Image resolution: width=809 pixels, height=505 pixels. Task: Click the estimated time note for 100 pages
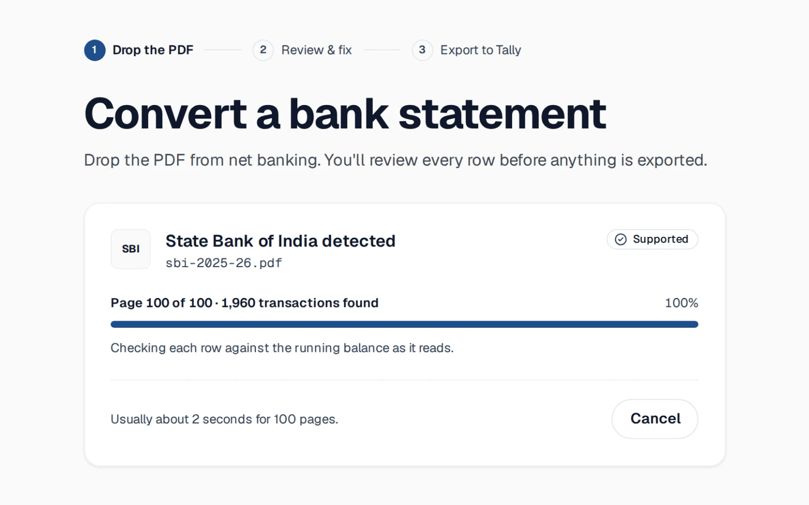[224, 419]
